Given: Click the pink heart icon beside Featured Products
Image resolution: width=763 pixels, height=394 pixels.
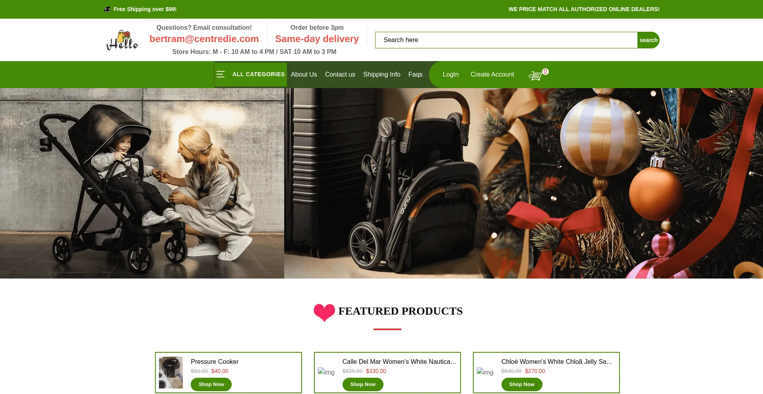Looking at the screenshot, I should coord(324,313).
